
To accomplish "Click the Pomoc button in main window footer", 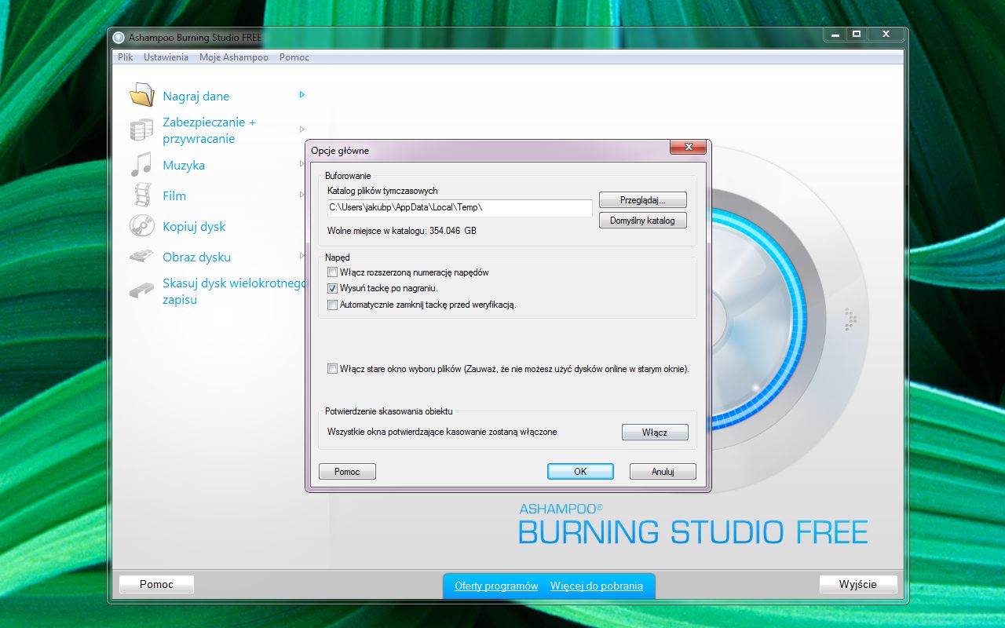I will coord(156,584).
